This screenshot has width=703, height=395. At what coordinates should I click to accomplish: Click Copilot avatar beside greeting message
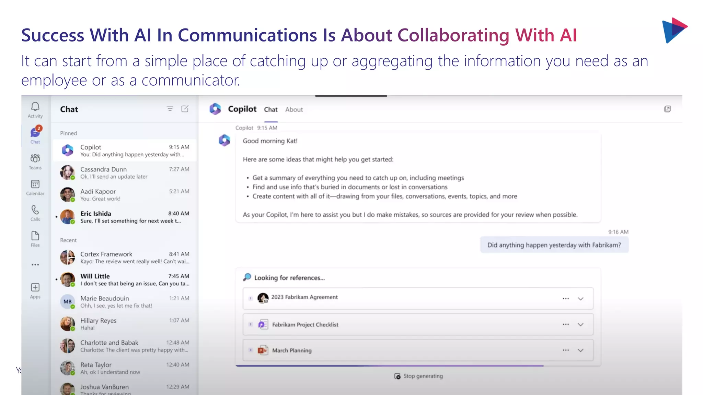point(224,140)
